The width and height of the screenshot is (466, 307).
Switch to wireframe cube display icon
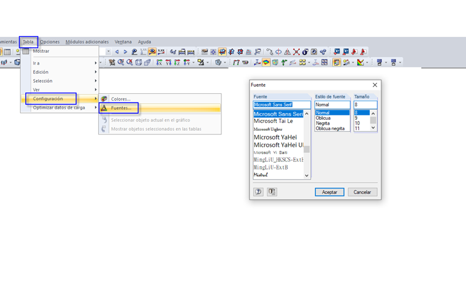pos(139,62)
